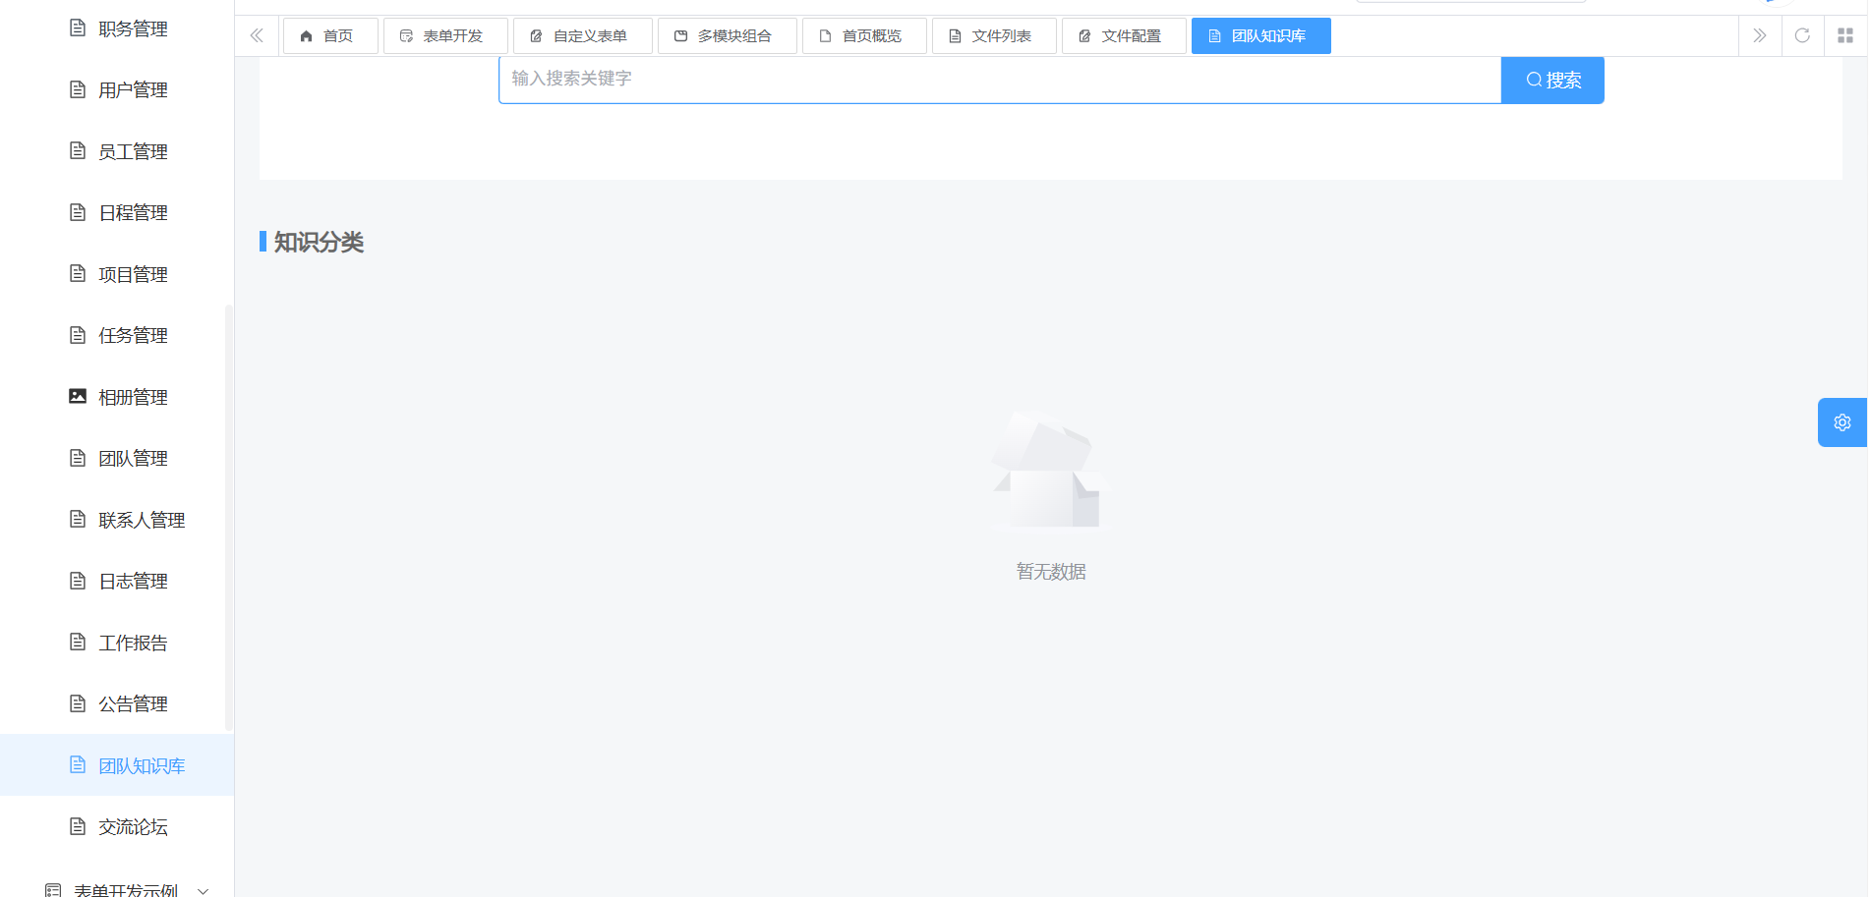
Task: Open the grid menu icon at top right
Action: pyautogui.click(x=1845, y=35)
